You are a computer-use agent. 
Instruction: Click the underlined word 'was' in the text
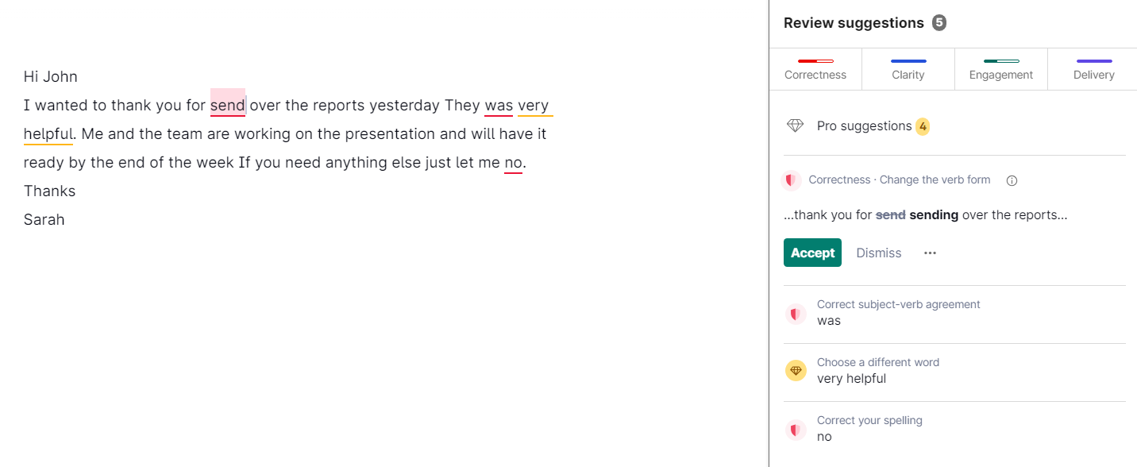(x=499, y=106)
